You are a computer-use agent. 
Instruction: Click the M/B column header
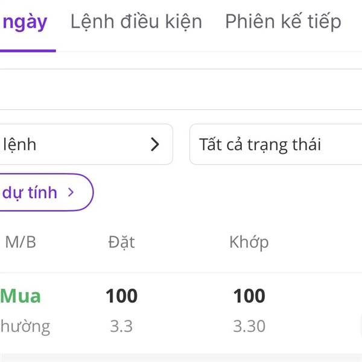tap(21, 242)
